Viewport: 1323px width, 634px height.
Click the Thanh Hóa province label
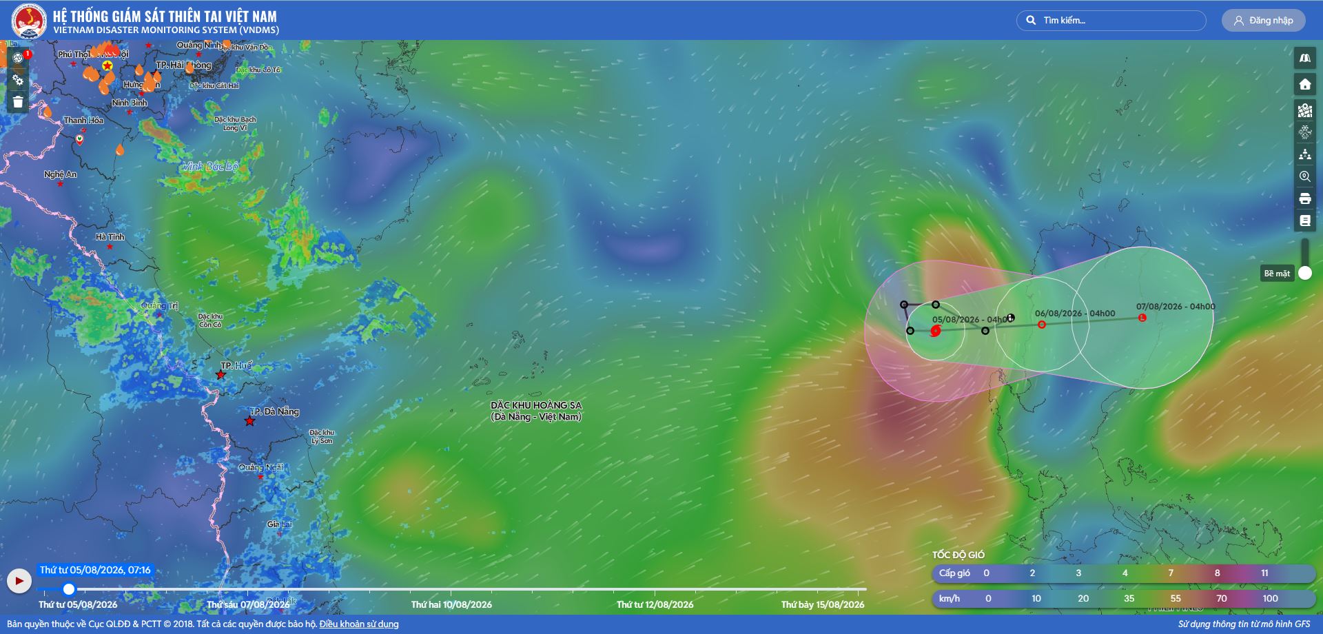coord(83,121)
